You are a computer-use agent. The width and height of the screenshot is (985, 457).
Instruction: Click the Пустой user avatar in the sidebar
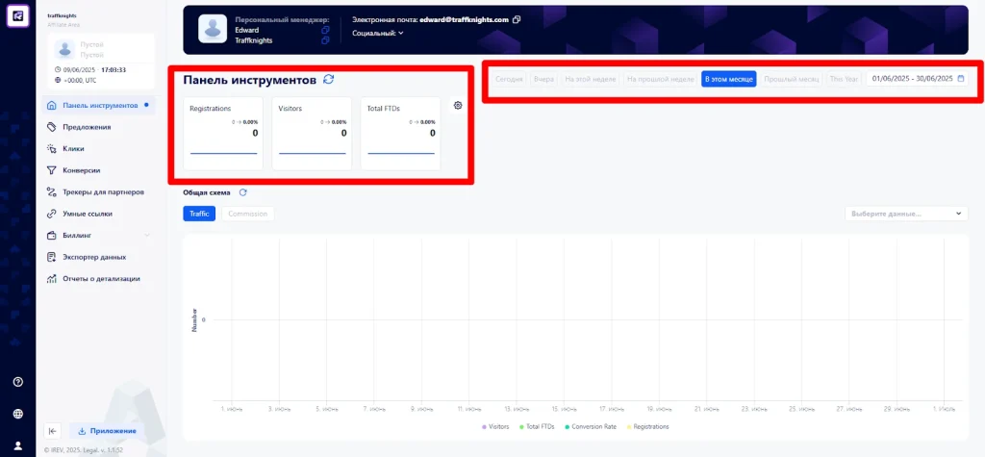[x=64, y=50]
